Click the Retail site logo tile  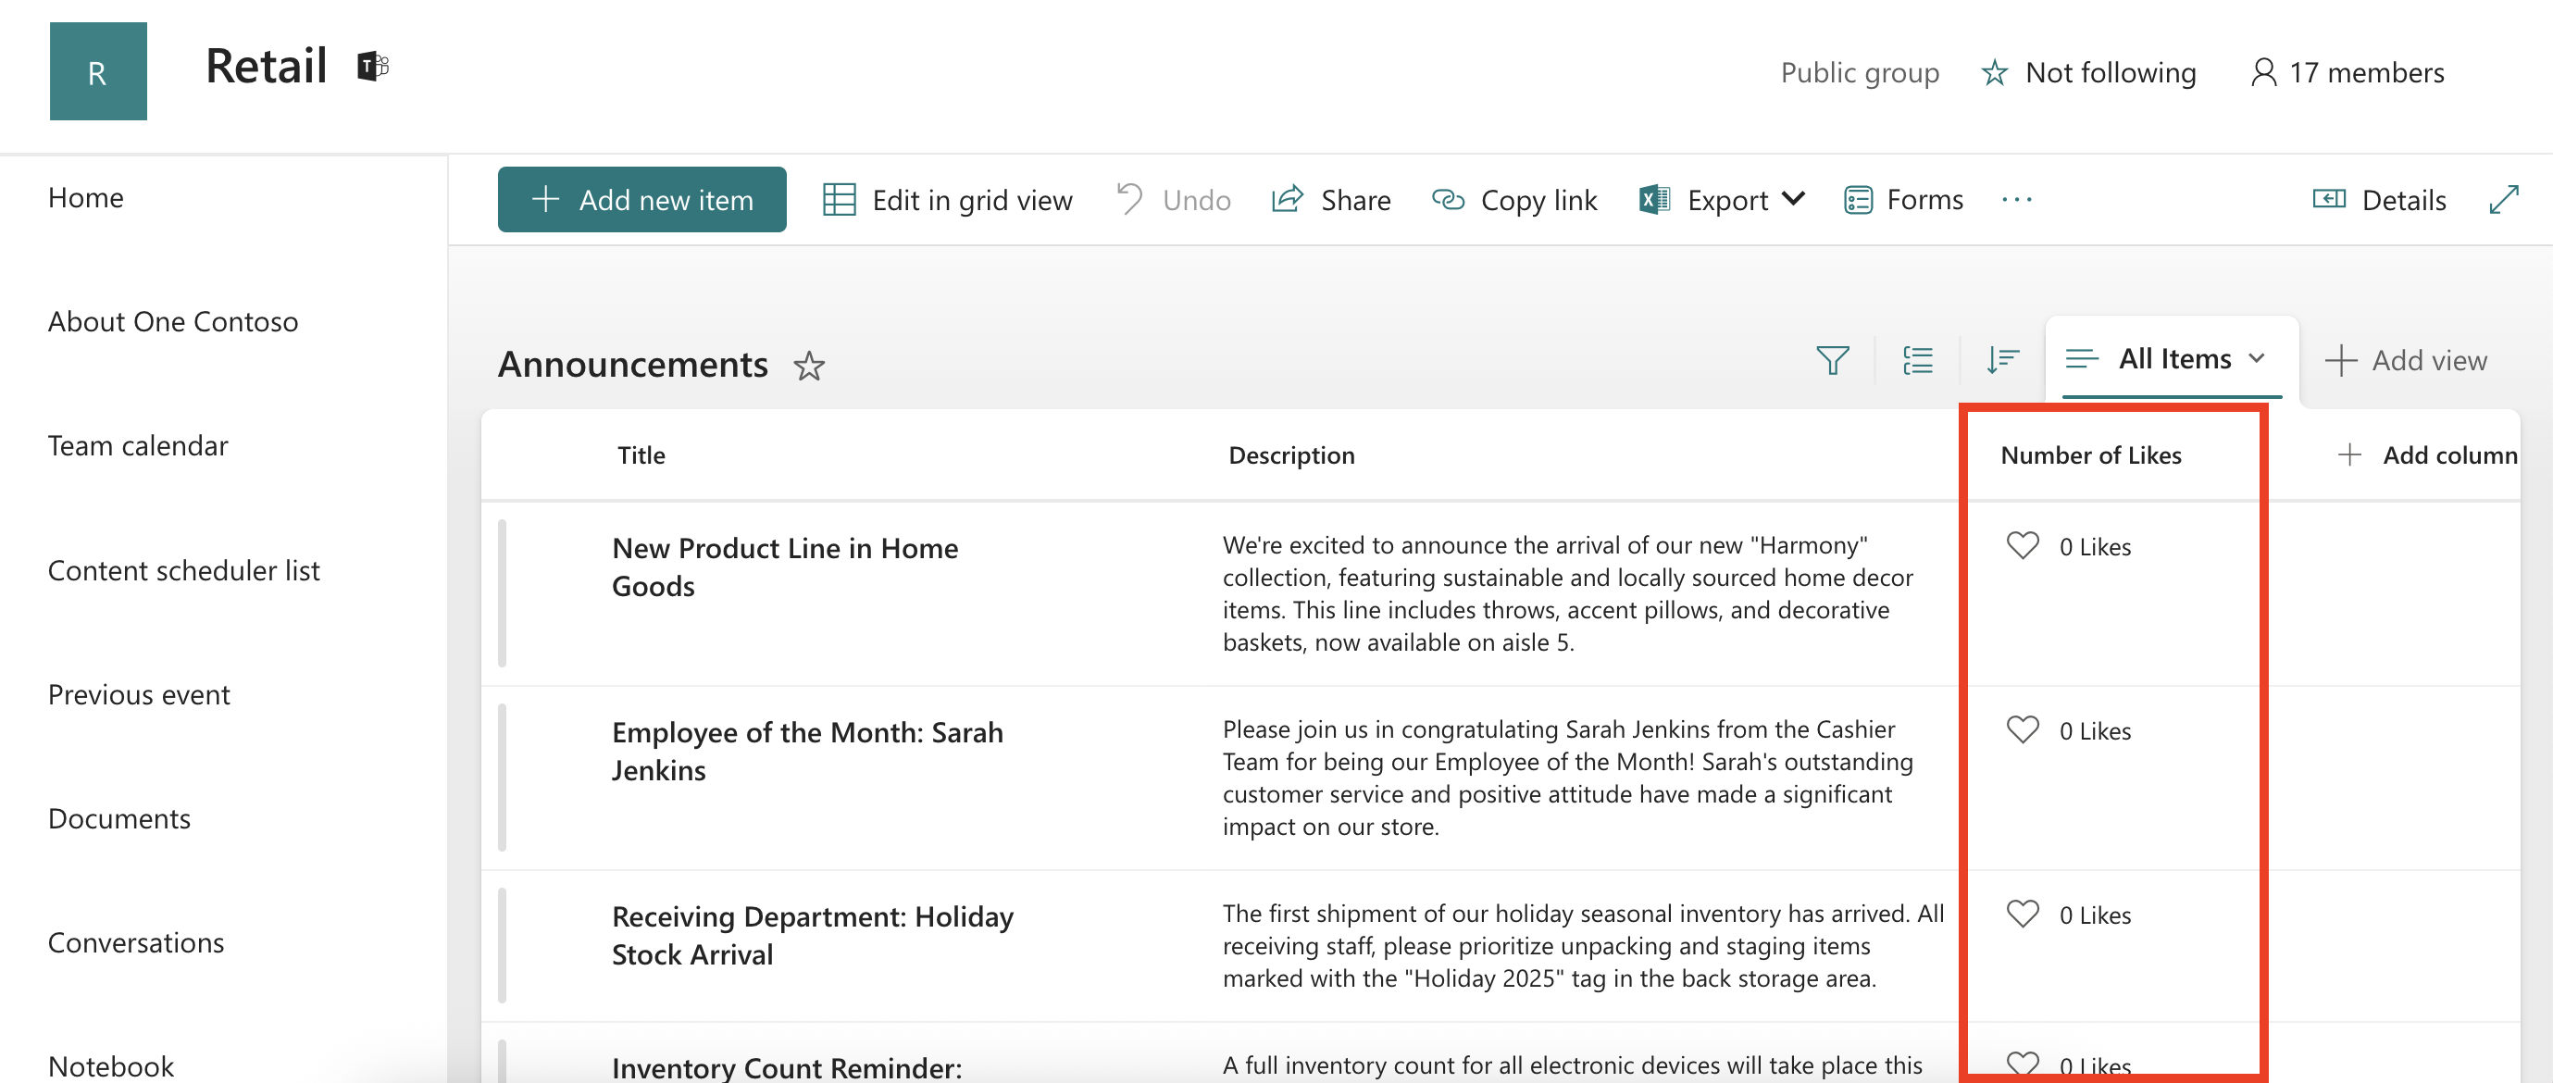98,71
